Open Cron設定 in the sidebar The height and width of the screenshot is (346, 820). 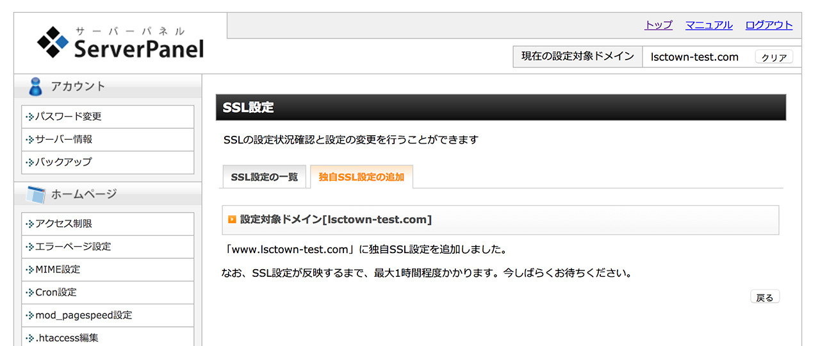click(x=56, y=292)
